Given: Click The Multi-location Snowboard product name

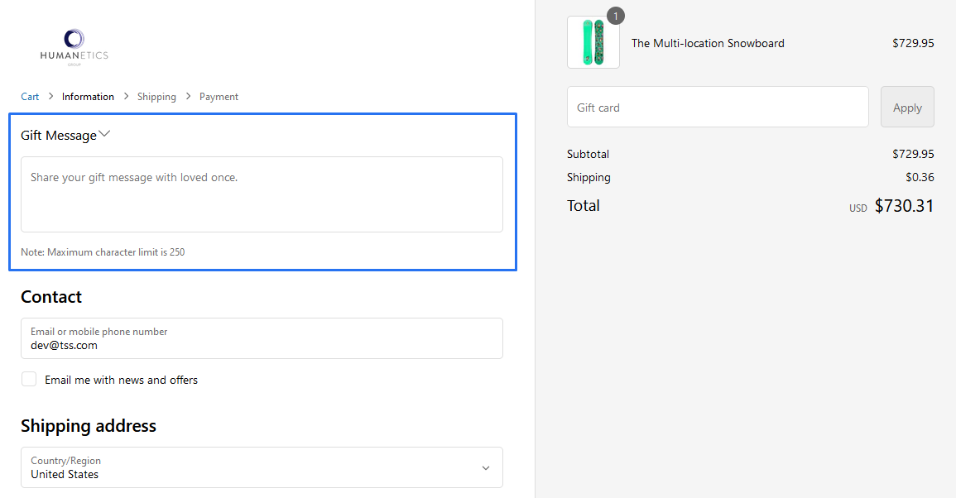Looking at the screenshot, I should tap(708, 43).
